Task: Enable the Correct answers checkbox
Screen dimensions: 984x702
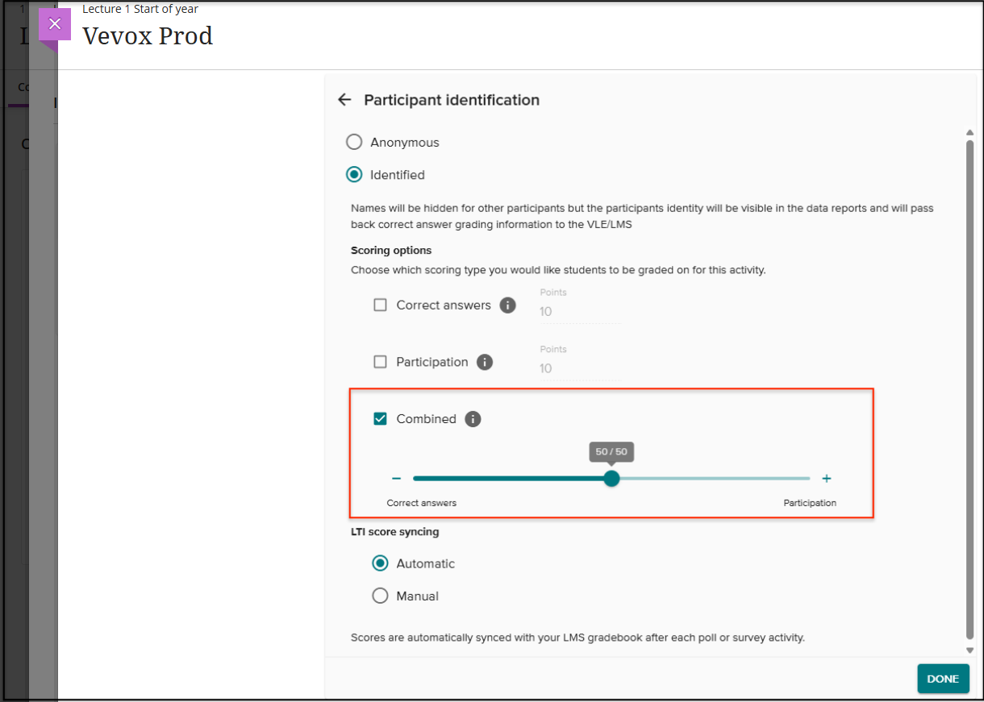Action: coord(380,305)
